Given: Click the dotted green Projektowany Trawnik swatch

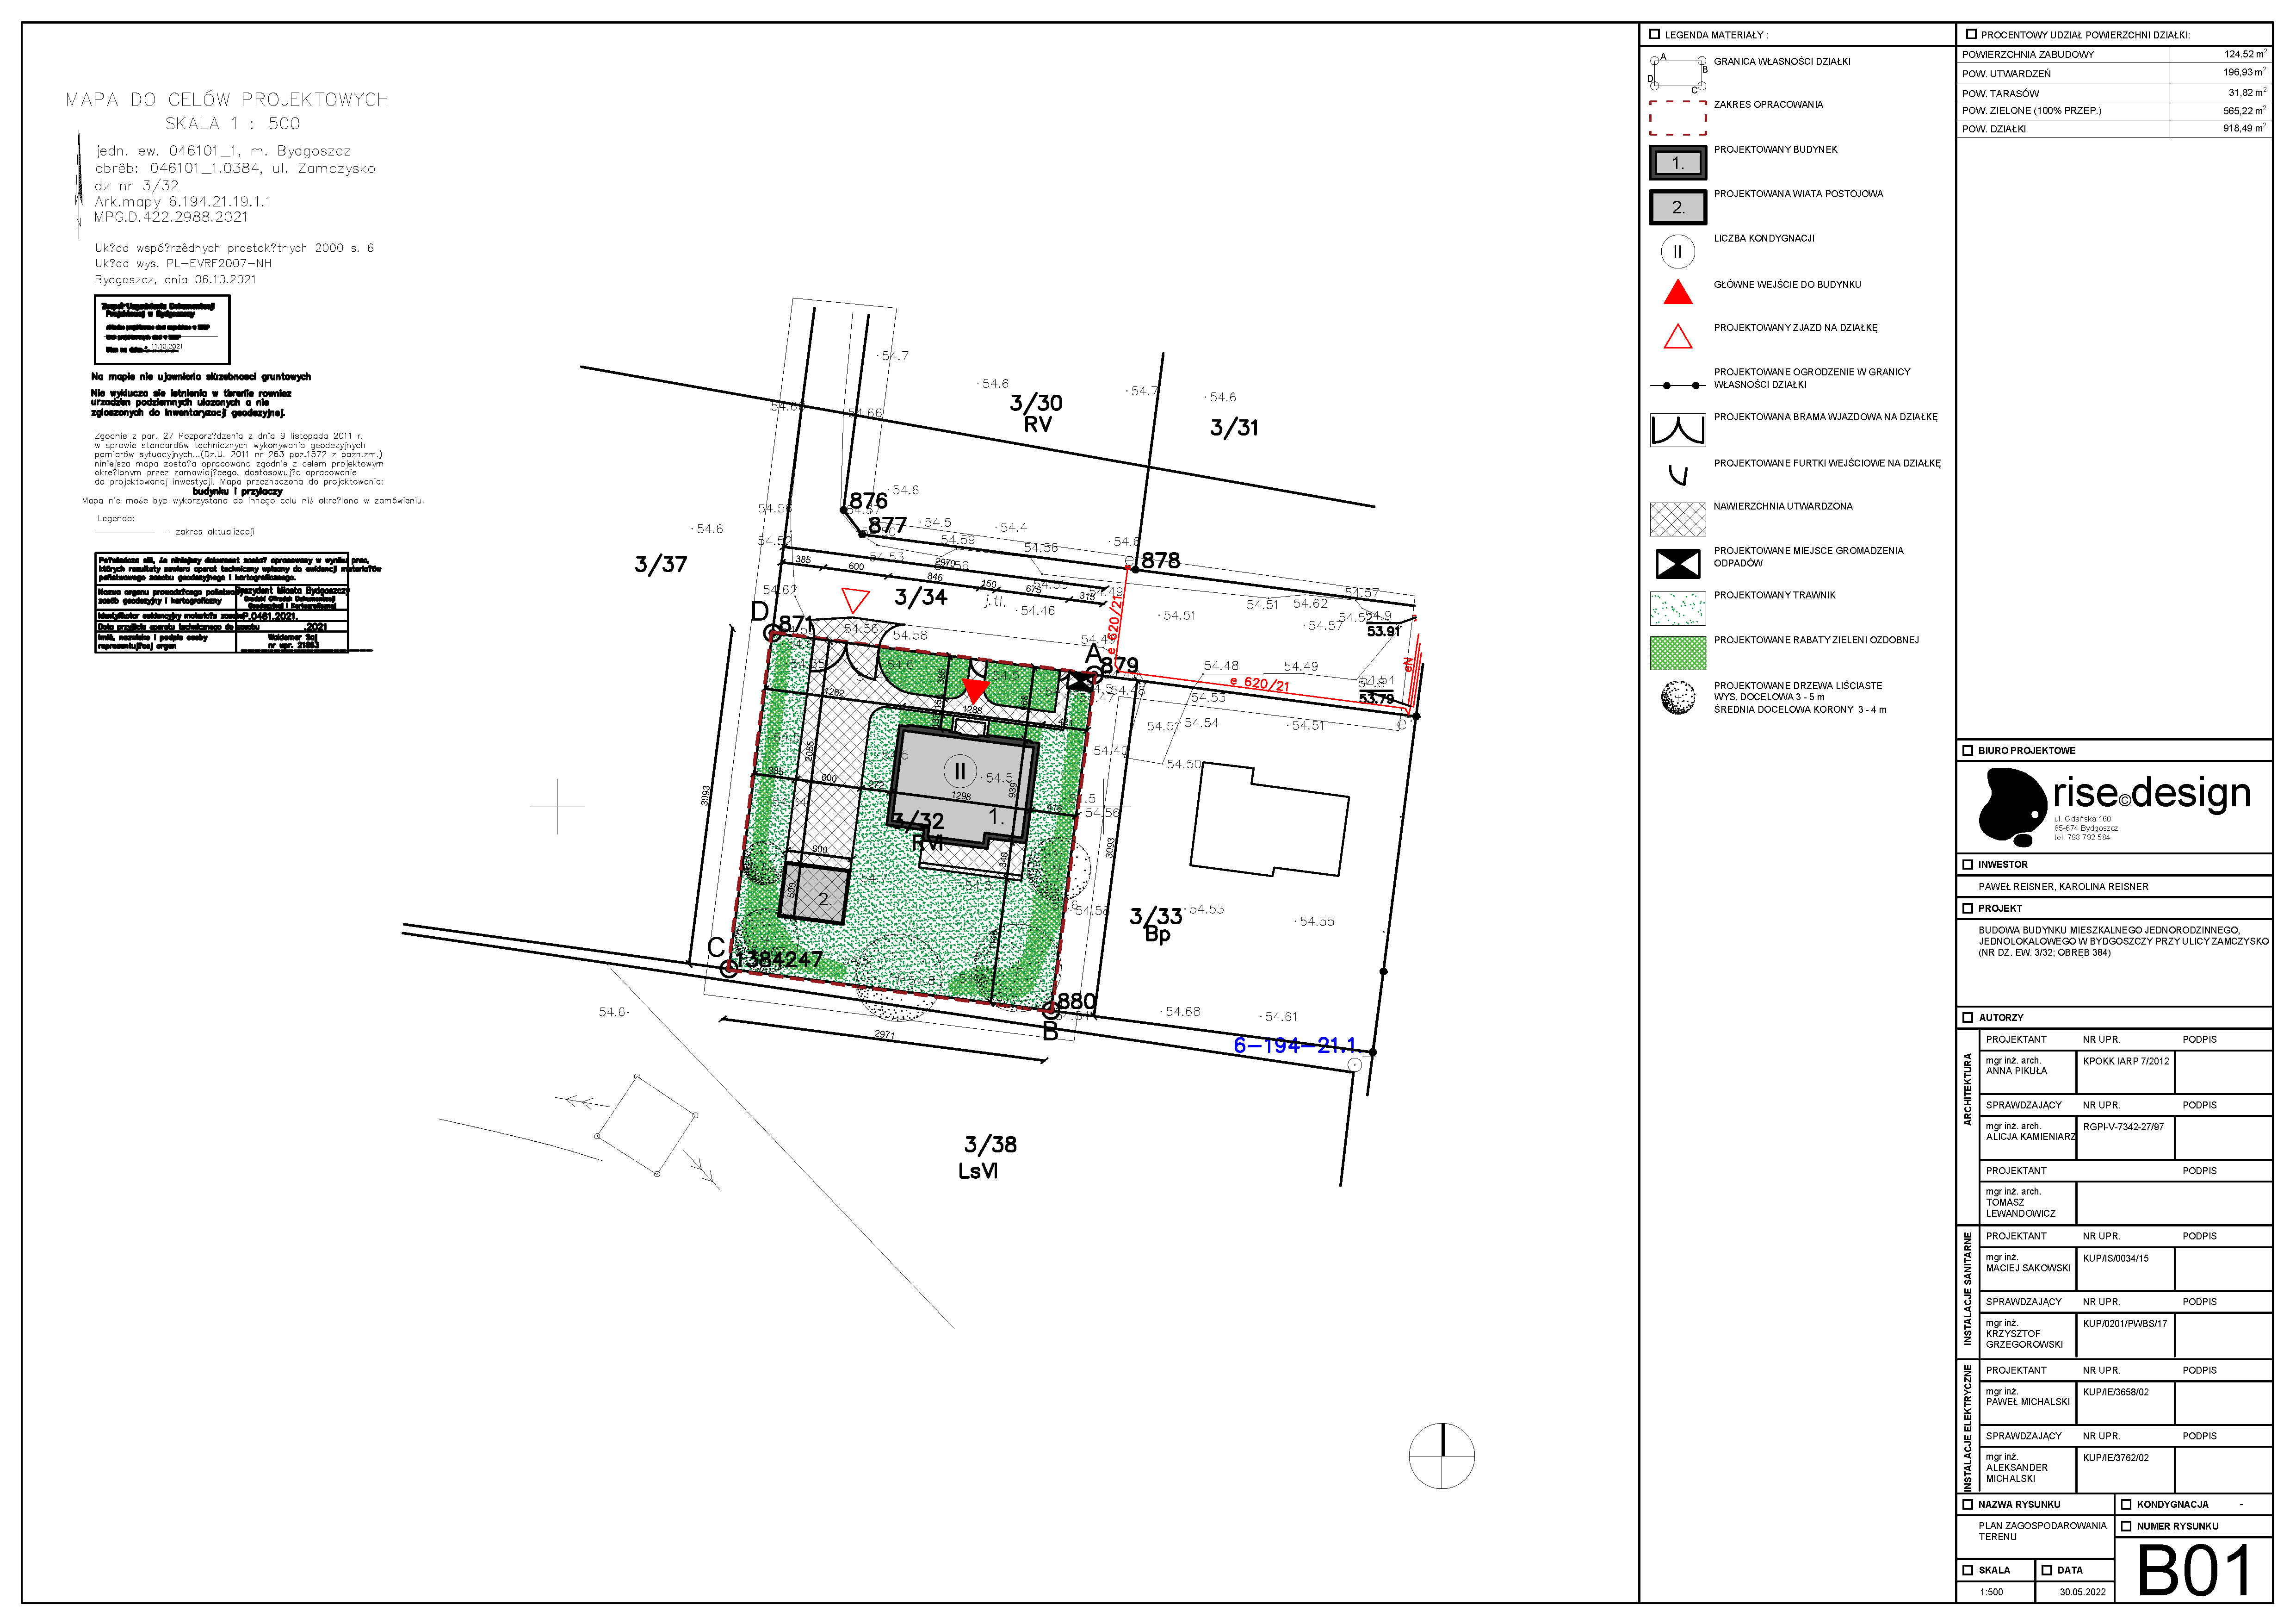Looking at the screenshot, I should coord(1677,609).
